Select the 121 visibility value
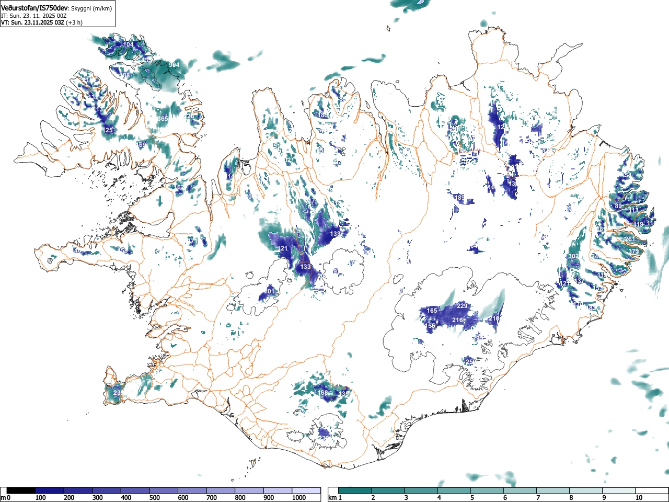Image resolution: width=669 pixels, height=502 pixels. [x=283, y=248]
